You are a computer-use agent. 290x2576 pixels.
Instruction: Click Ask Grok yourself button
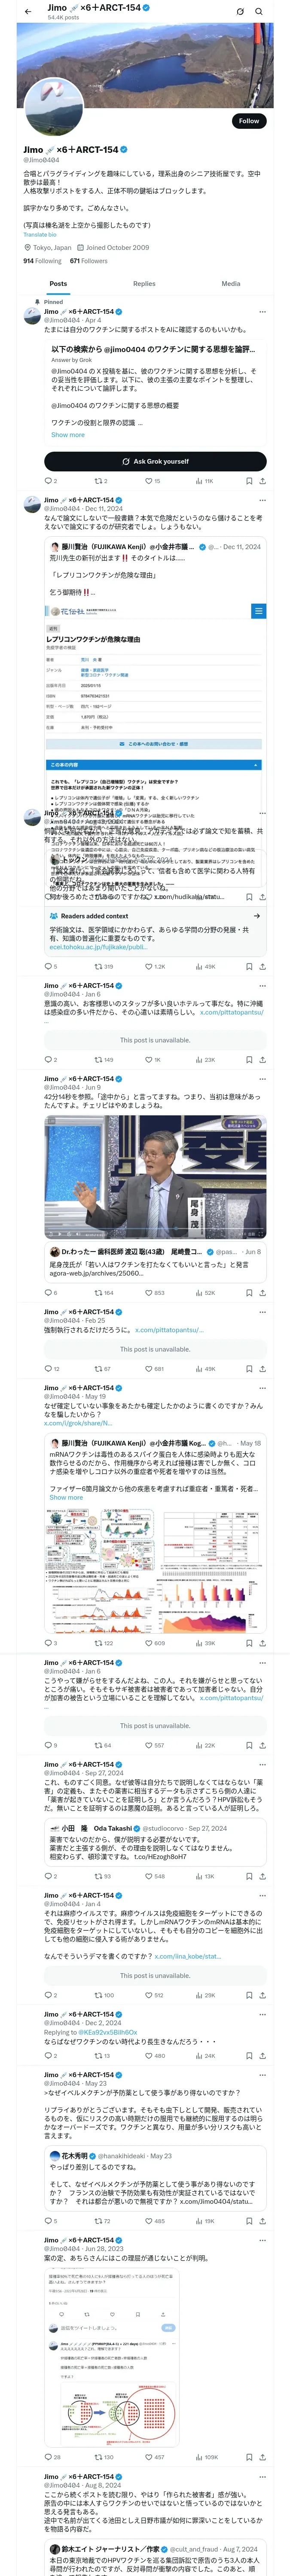click(x=155, y=461)
